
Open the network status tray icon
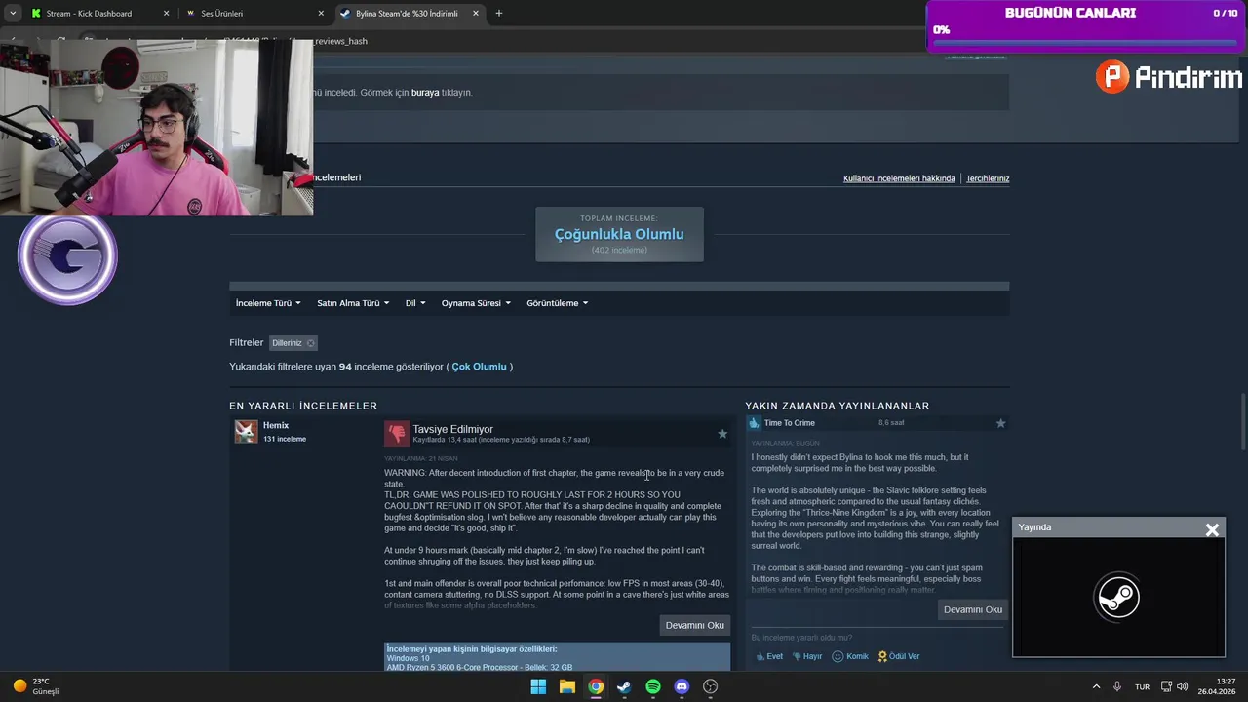coord(1166,686)
